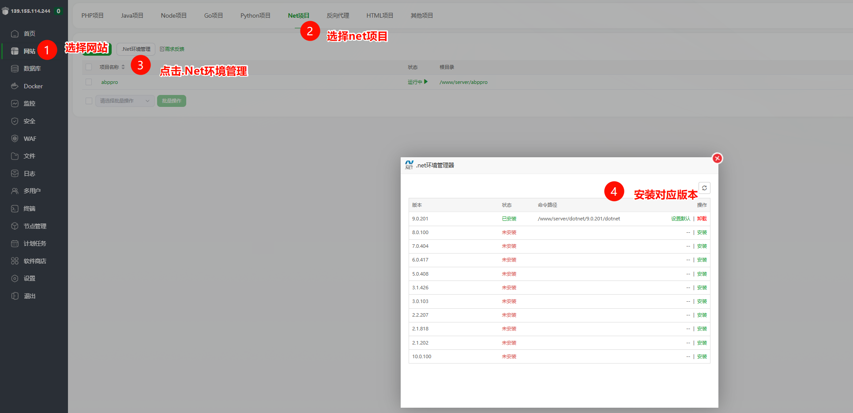Switch to the Java项目 tab
853x413 pixels.
coord(132,15)
